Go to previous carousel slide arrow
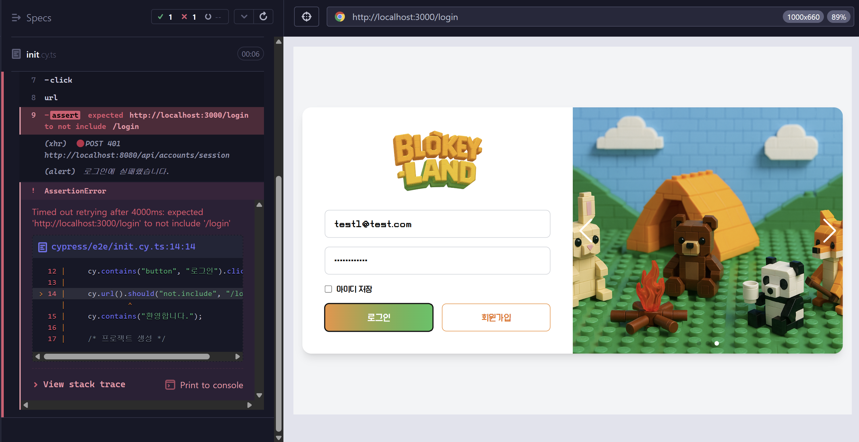This screenshot has height=442, width=859. coord(586,230)
